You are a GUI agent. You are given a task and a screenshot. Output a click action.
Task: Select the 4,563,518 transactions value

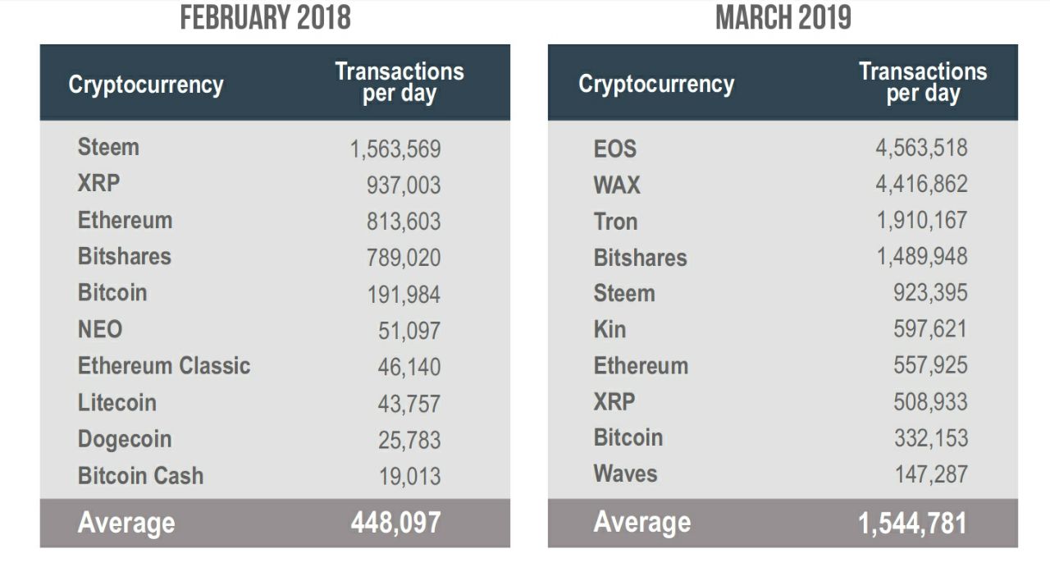coord(921,149)
